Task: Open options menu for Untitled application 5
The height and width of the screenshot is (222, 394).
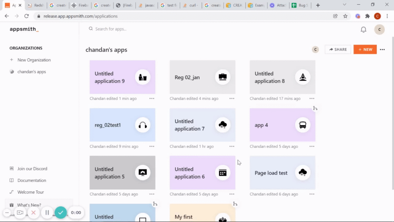Action: pos(152,194)
